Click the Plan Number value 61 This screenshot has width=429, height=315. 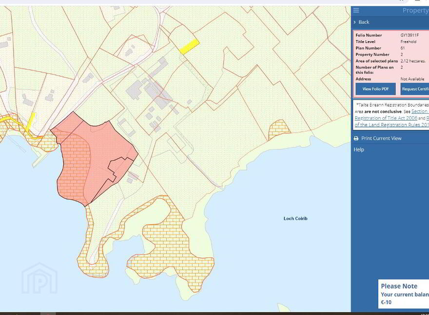pyautogui.click(x=403, y=48)
